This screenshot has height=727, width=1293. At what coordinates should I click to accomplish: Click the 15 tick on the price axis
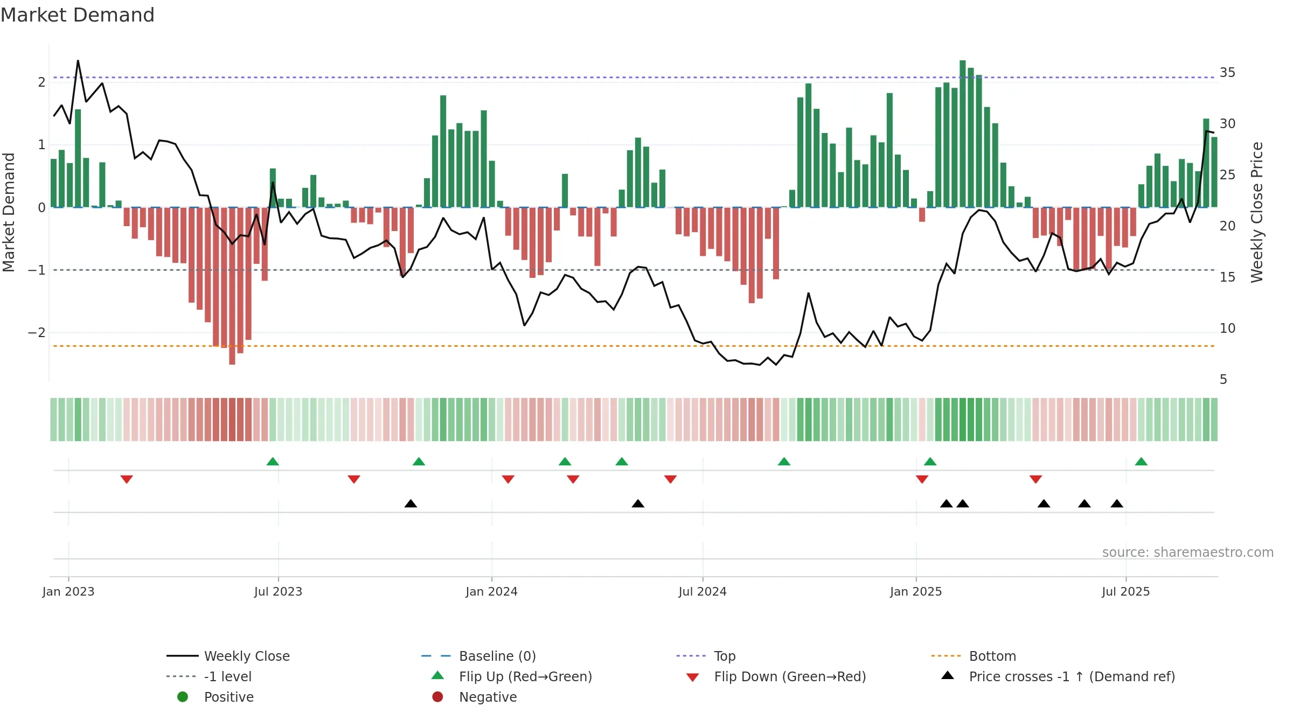tap(1228, 277)
